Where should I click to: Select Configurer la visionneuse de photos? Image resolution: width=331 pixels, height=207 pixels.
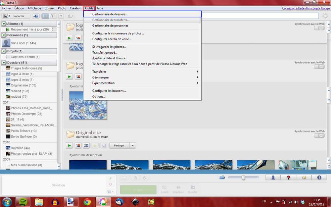[x=142, y=33]
